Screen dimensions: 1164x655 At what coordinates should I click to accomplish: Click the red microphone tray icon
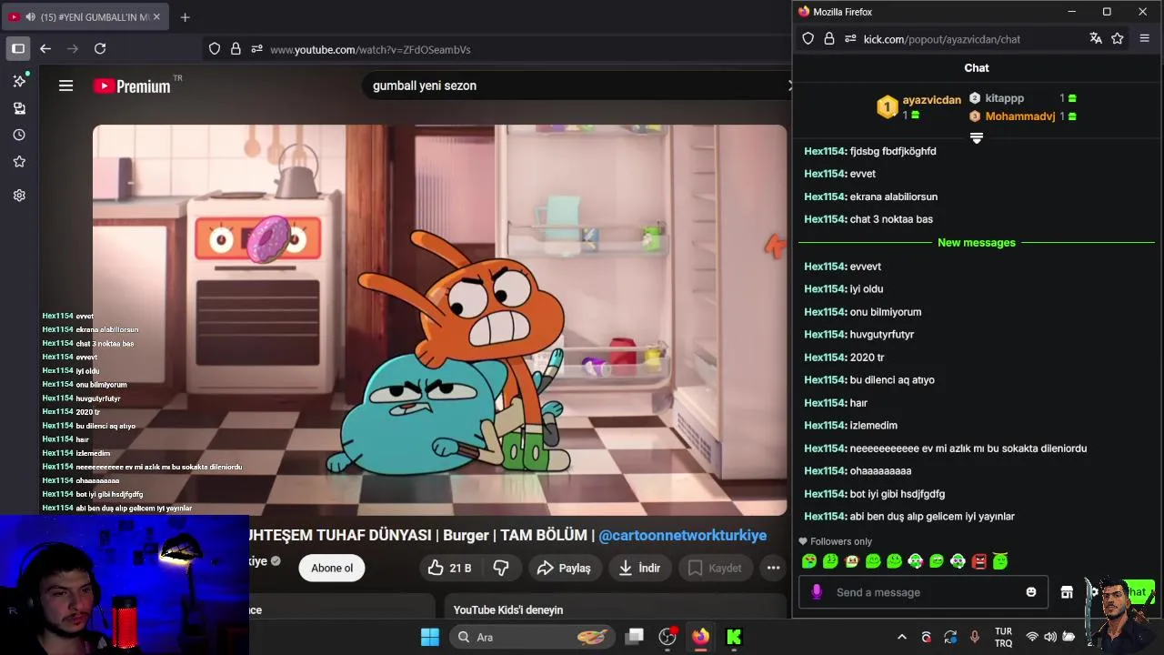coord(974,637)
